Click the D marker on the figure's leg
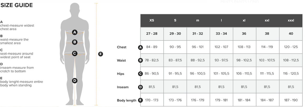 tap(75, 81)
